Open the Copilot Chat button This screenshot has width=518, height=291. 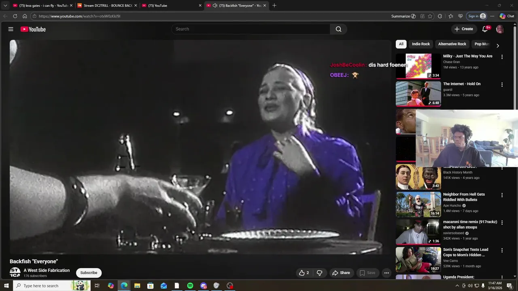tap(507, 16)
